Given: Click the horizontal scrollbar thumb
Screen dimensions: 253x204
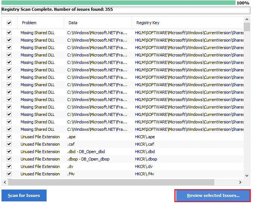Looking at the screenshot, I should point(111,182).
